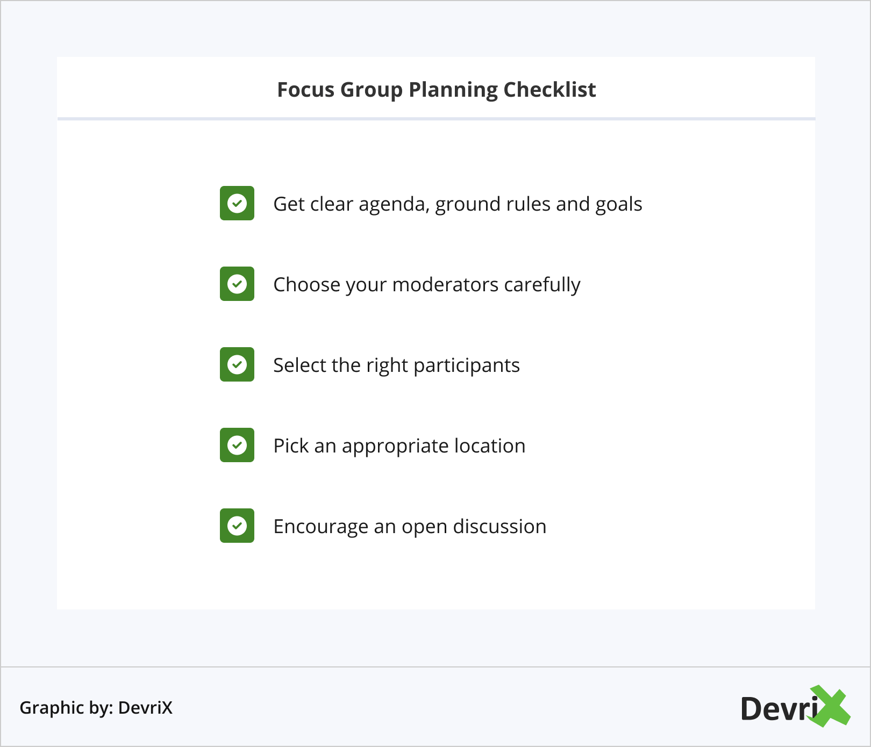Viewport: 871px width, 747px height.
Task: Click the "Focus Group Planning Checklist" title
Action: pos(436,90)
